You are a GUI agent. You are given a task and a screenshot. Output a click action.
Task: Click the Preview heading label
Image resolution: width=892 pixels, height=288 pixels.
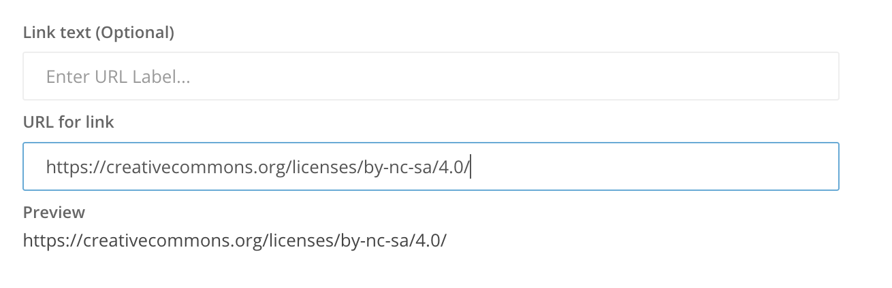click(54, 213)
